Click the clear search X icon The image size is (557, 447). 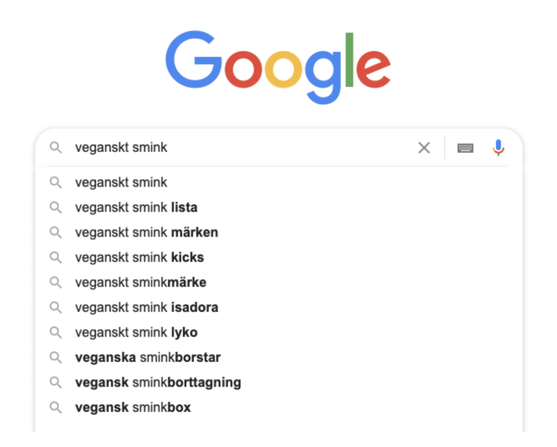pyautogui.click(x=424, y=147)
